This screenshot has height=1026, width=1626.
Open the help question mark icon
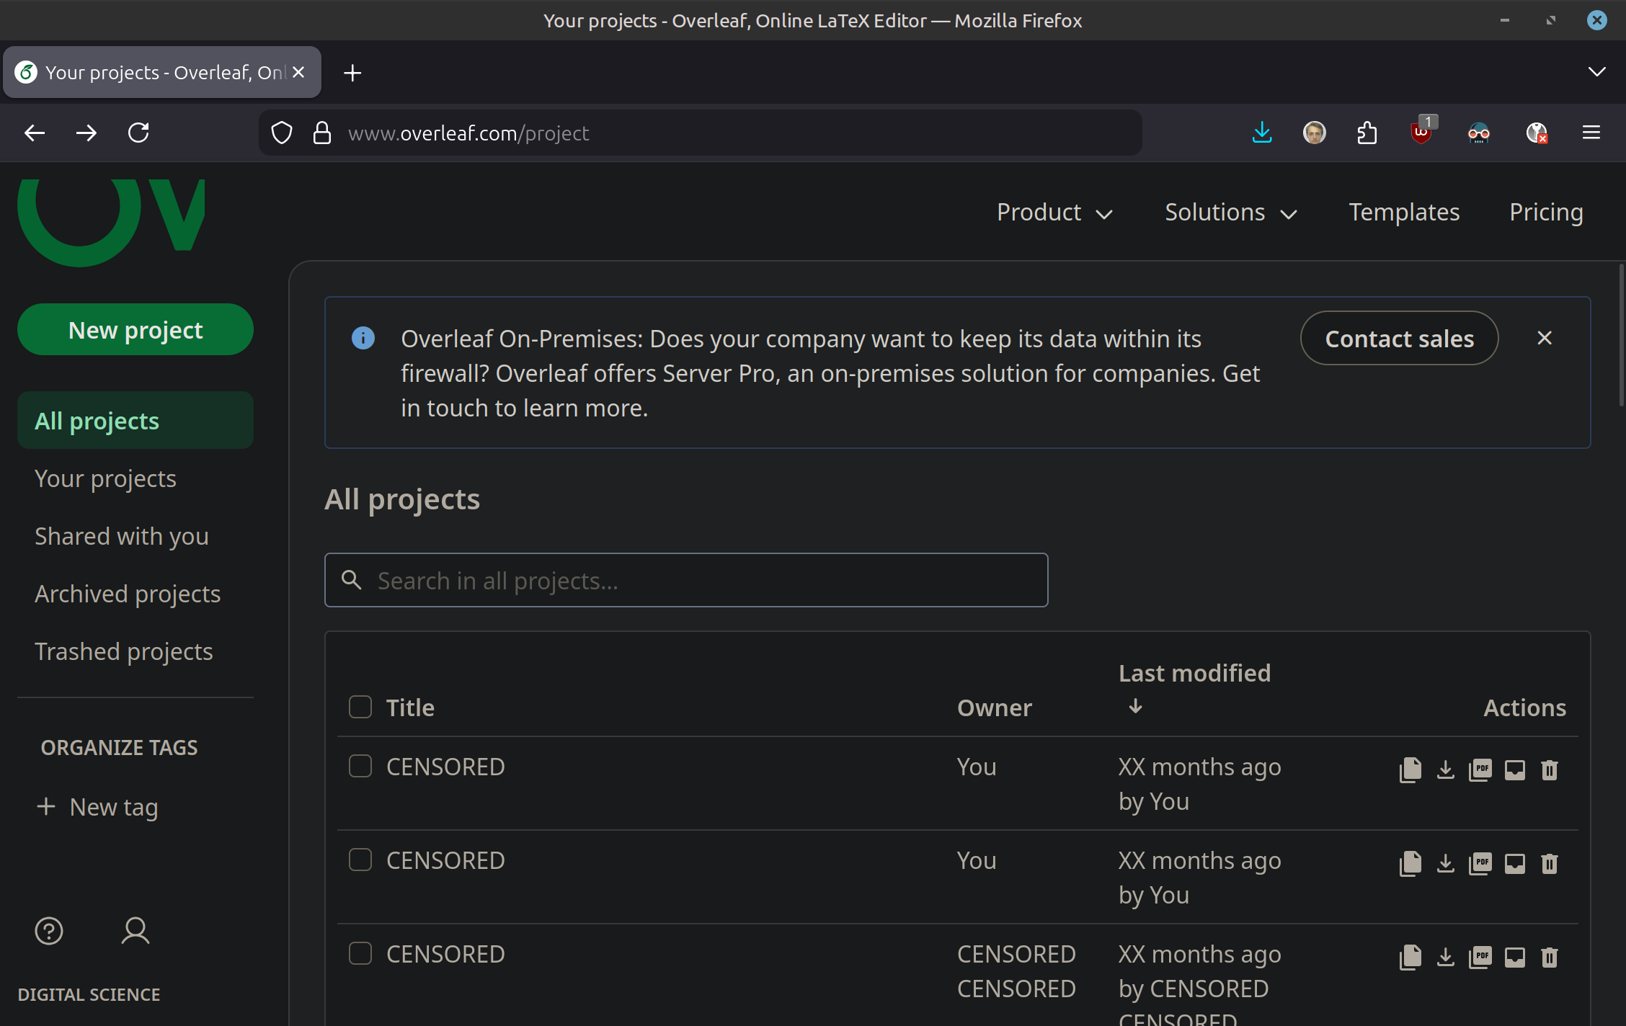coord(49,931)
